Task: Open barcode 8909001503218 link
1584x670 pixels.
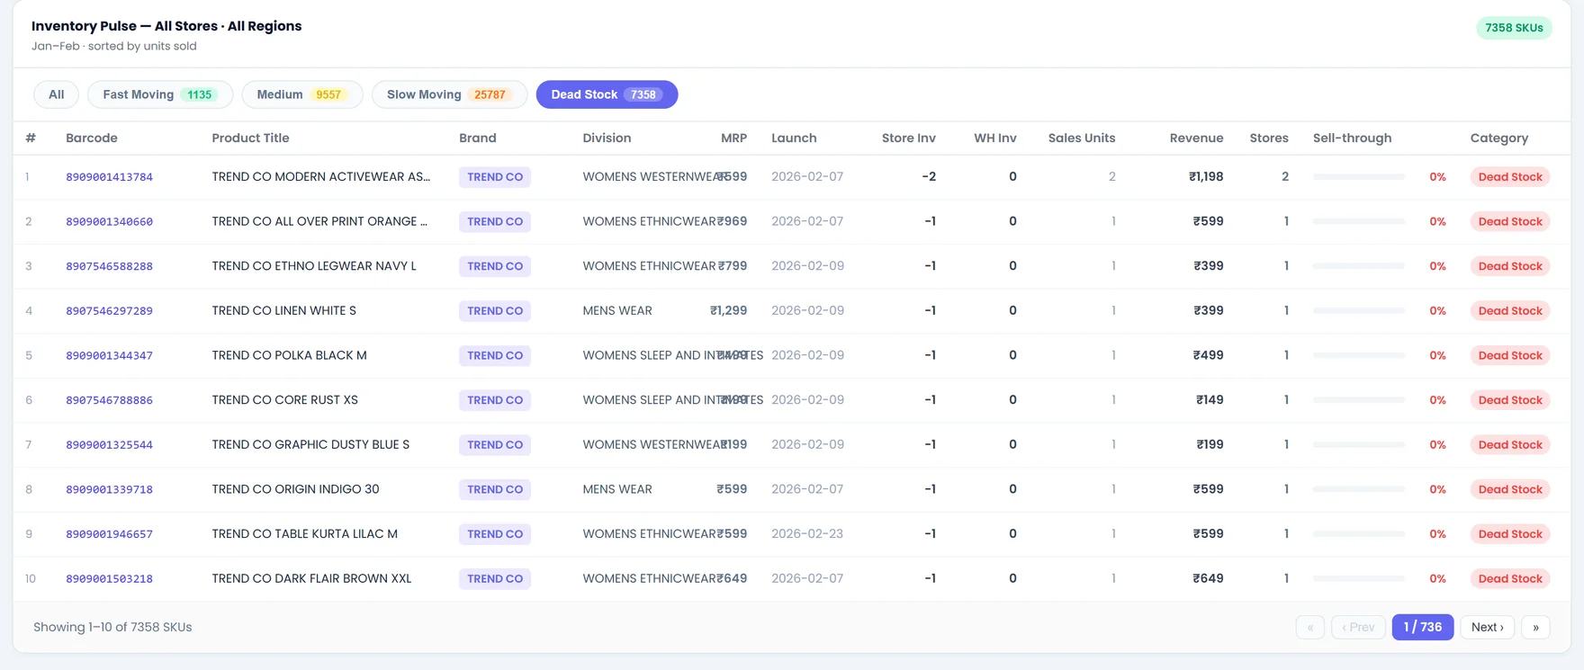Action: point(109,579)
